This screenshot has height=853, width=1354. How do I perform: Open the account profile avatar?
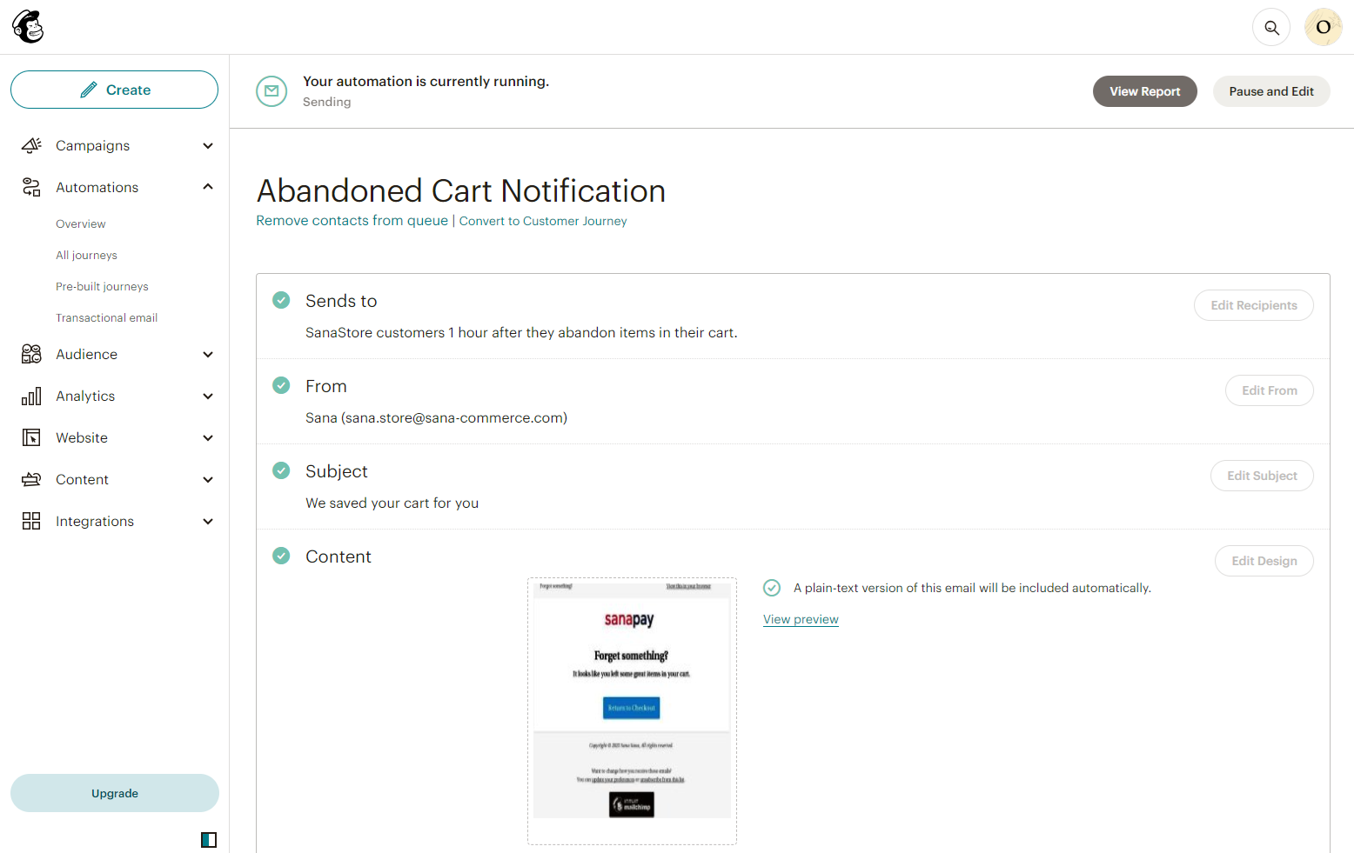tap(1323, 27)
